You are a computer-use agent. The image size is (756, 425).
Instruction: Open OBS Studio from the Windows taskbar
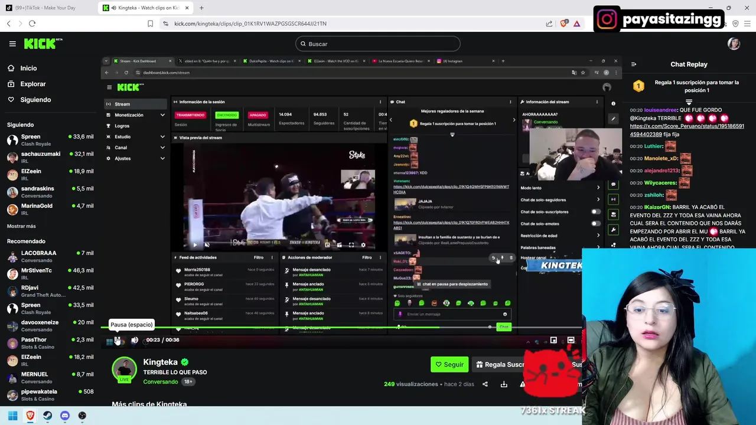pos(82,416)
